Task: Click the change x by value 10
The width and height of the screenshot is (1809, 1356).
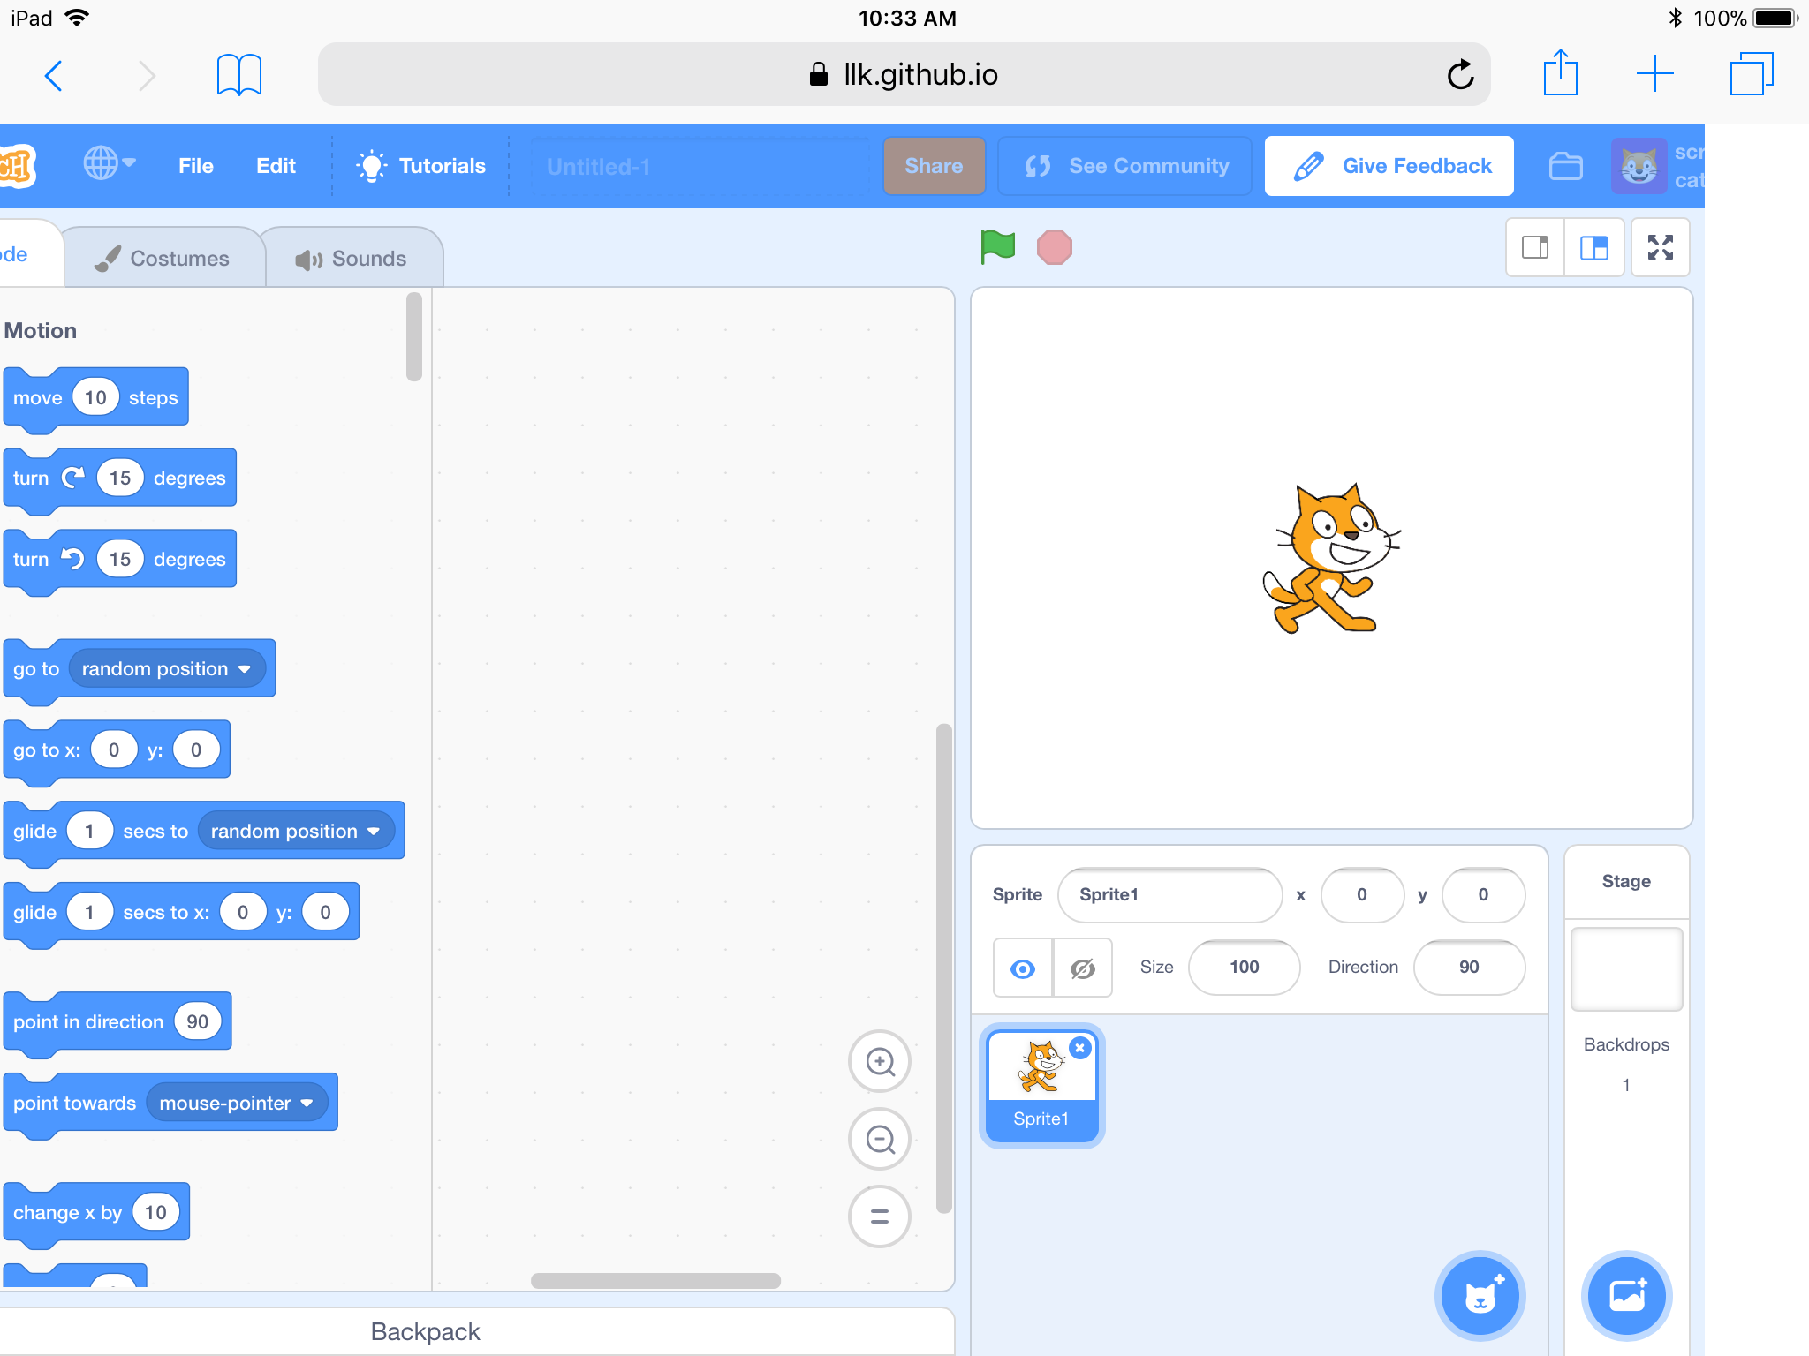Action: point(155,1213)
